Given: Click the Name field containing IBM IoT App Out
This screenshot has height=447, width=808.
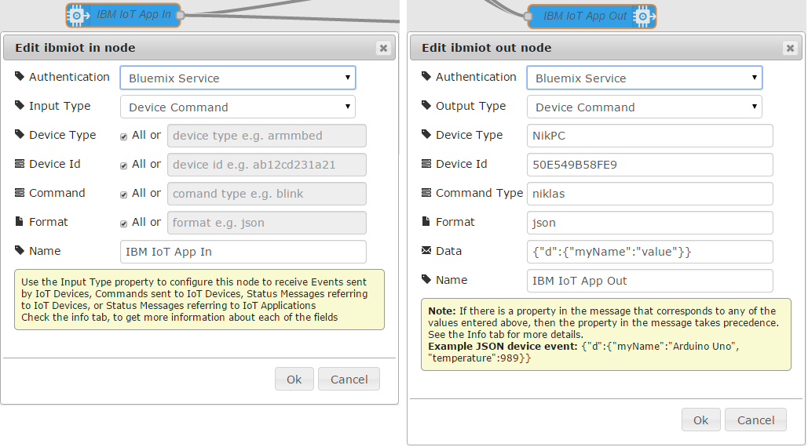Looking at the screenshot, I should pyautogui.click(x=650, y=281).
